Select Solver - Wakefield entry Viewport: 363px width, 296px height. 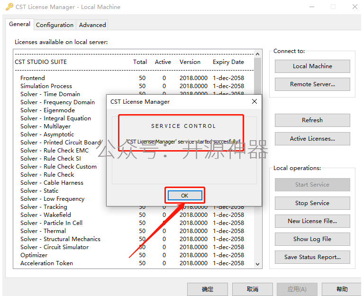(x=132, y=215)
